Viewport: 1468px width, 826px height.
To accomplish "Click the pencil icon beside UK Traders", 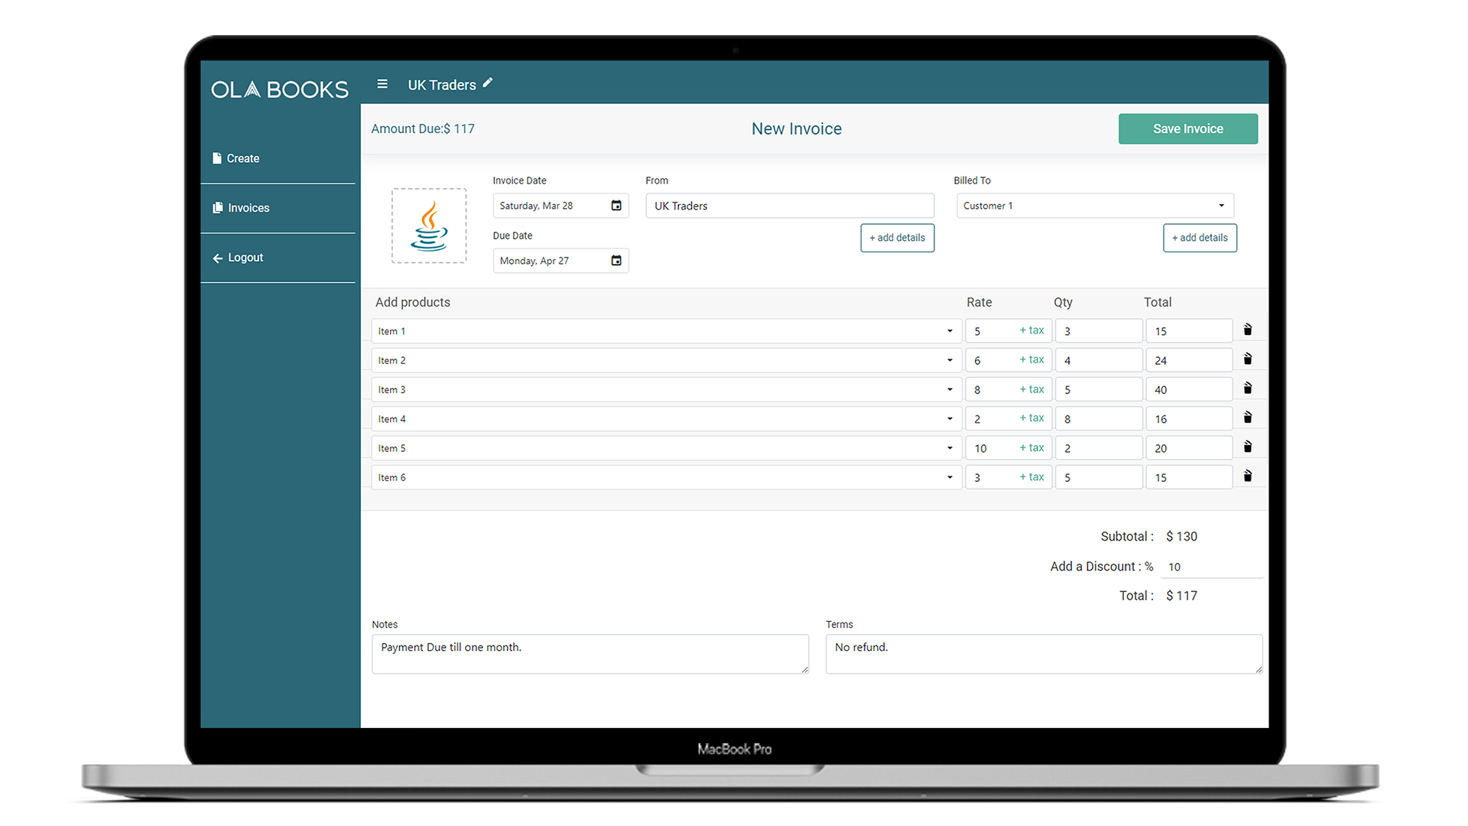I will (488, 83).
